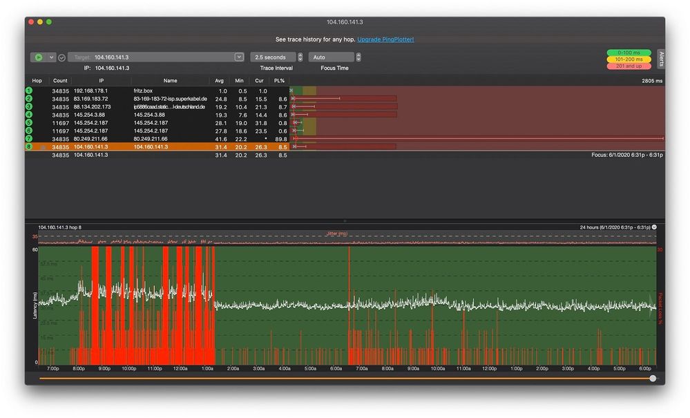This screenshot has height=418, width=690.
Task: Open the Focus Time Auto dropdown
Action: pyautogui.click(x=331, y=57)
